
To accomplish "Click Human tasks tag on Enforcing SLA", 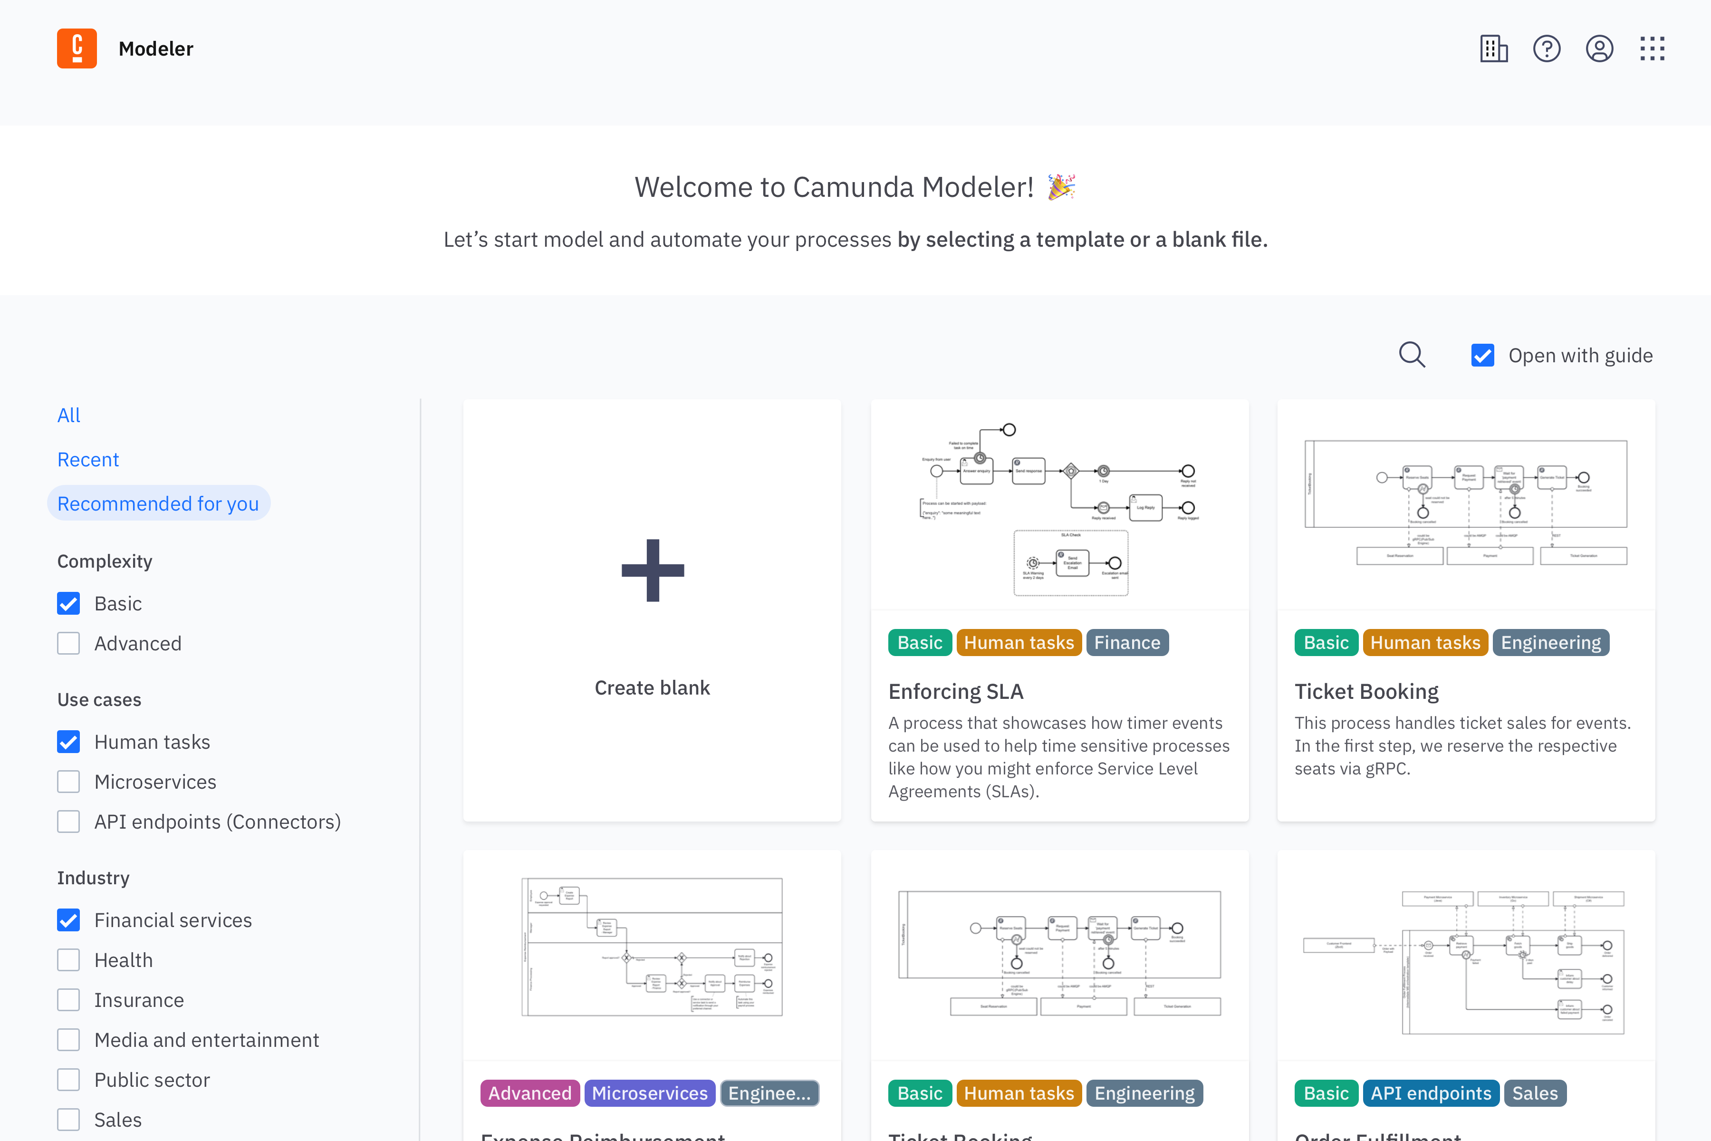I will click(1019, 643).
